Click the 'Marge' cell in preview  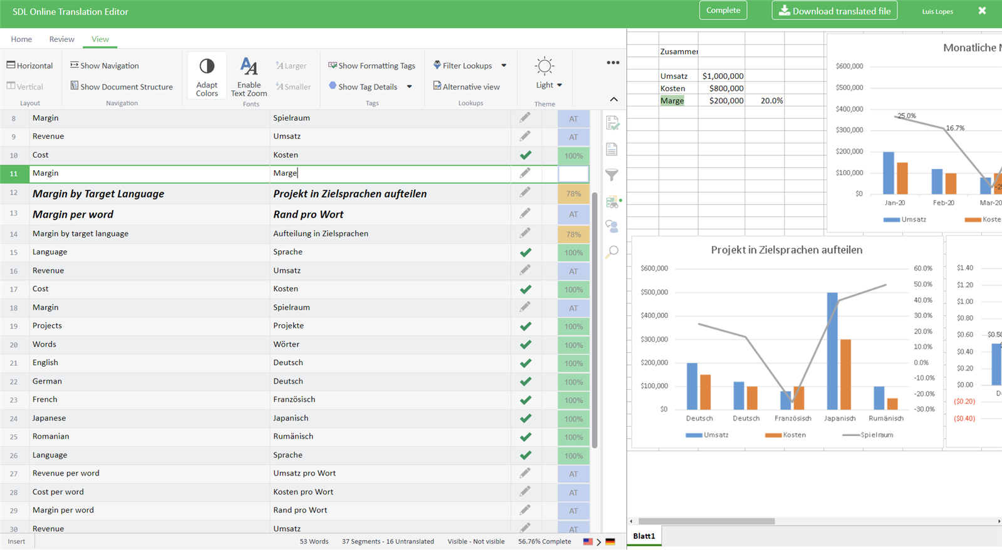tap(678, 101)
